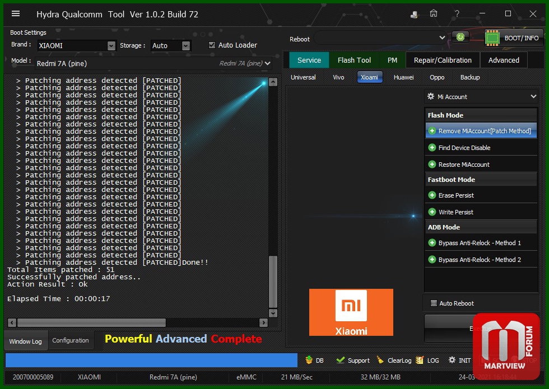
Task: Select the Vivo sub-tab
Action: [338, 77]
